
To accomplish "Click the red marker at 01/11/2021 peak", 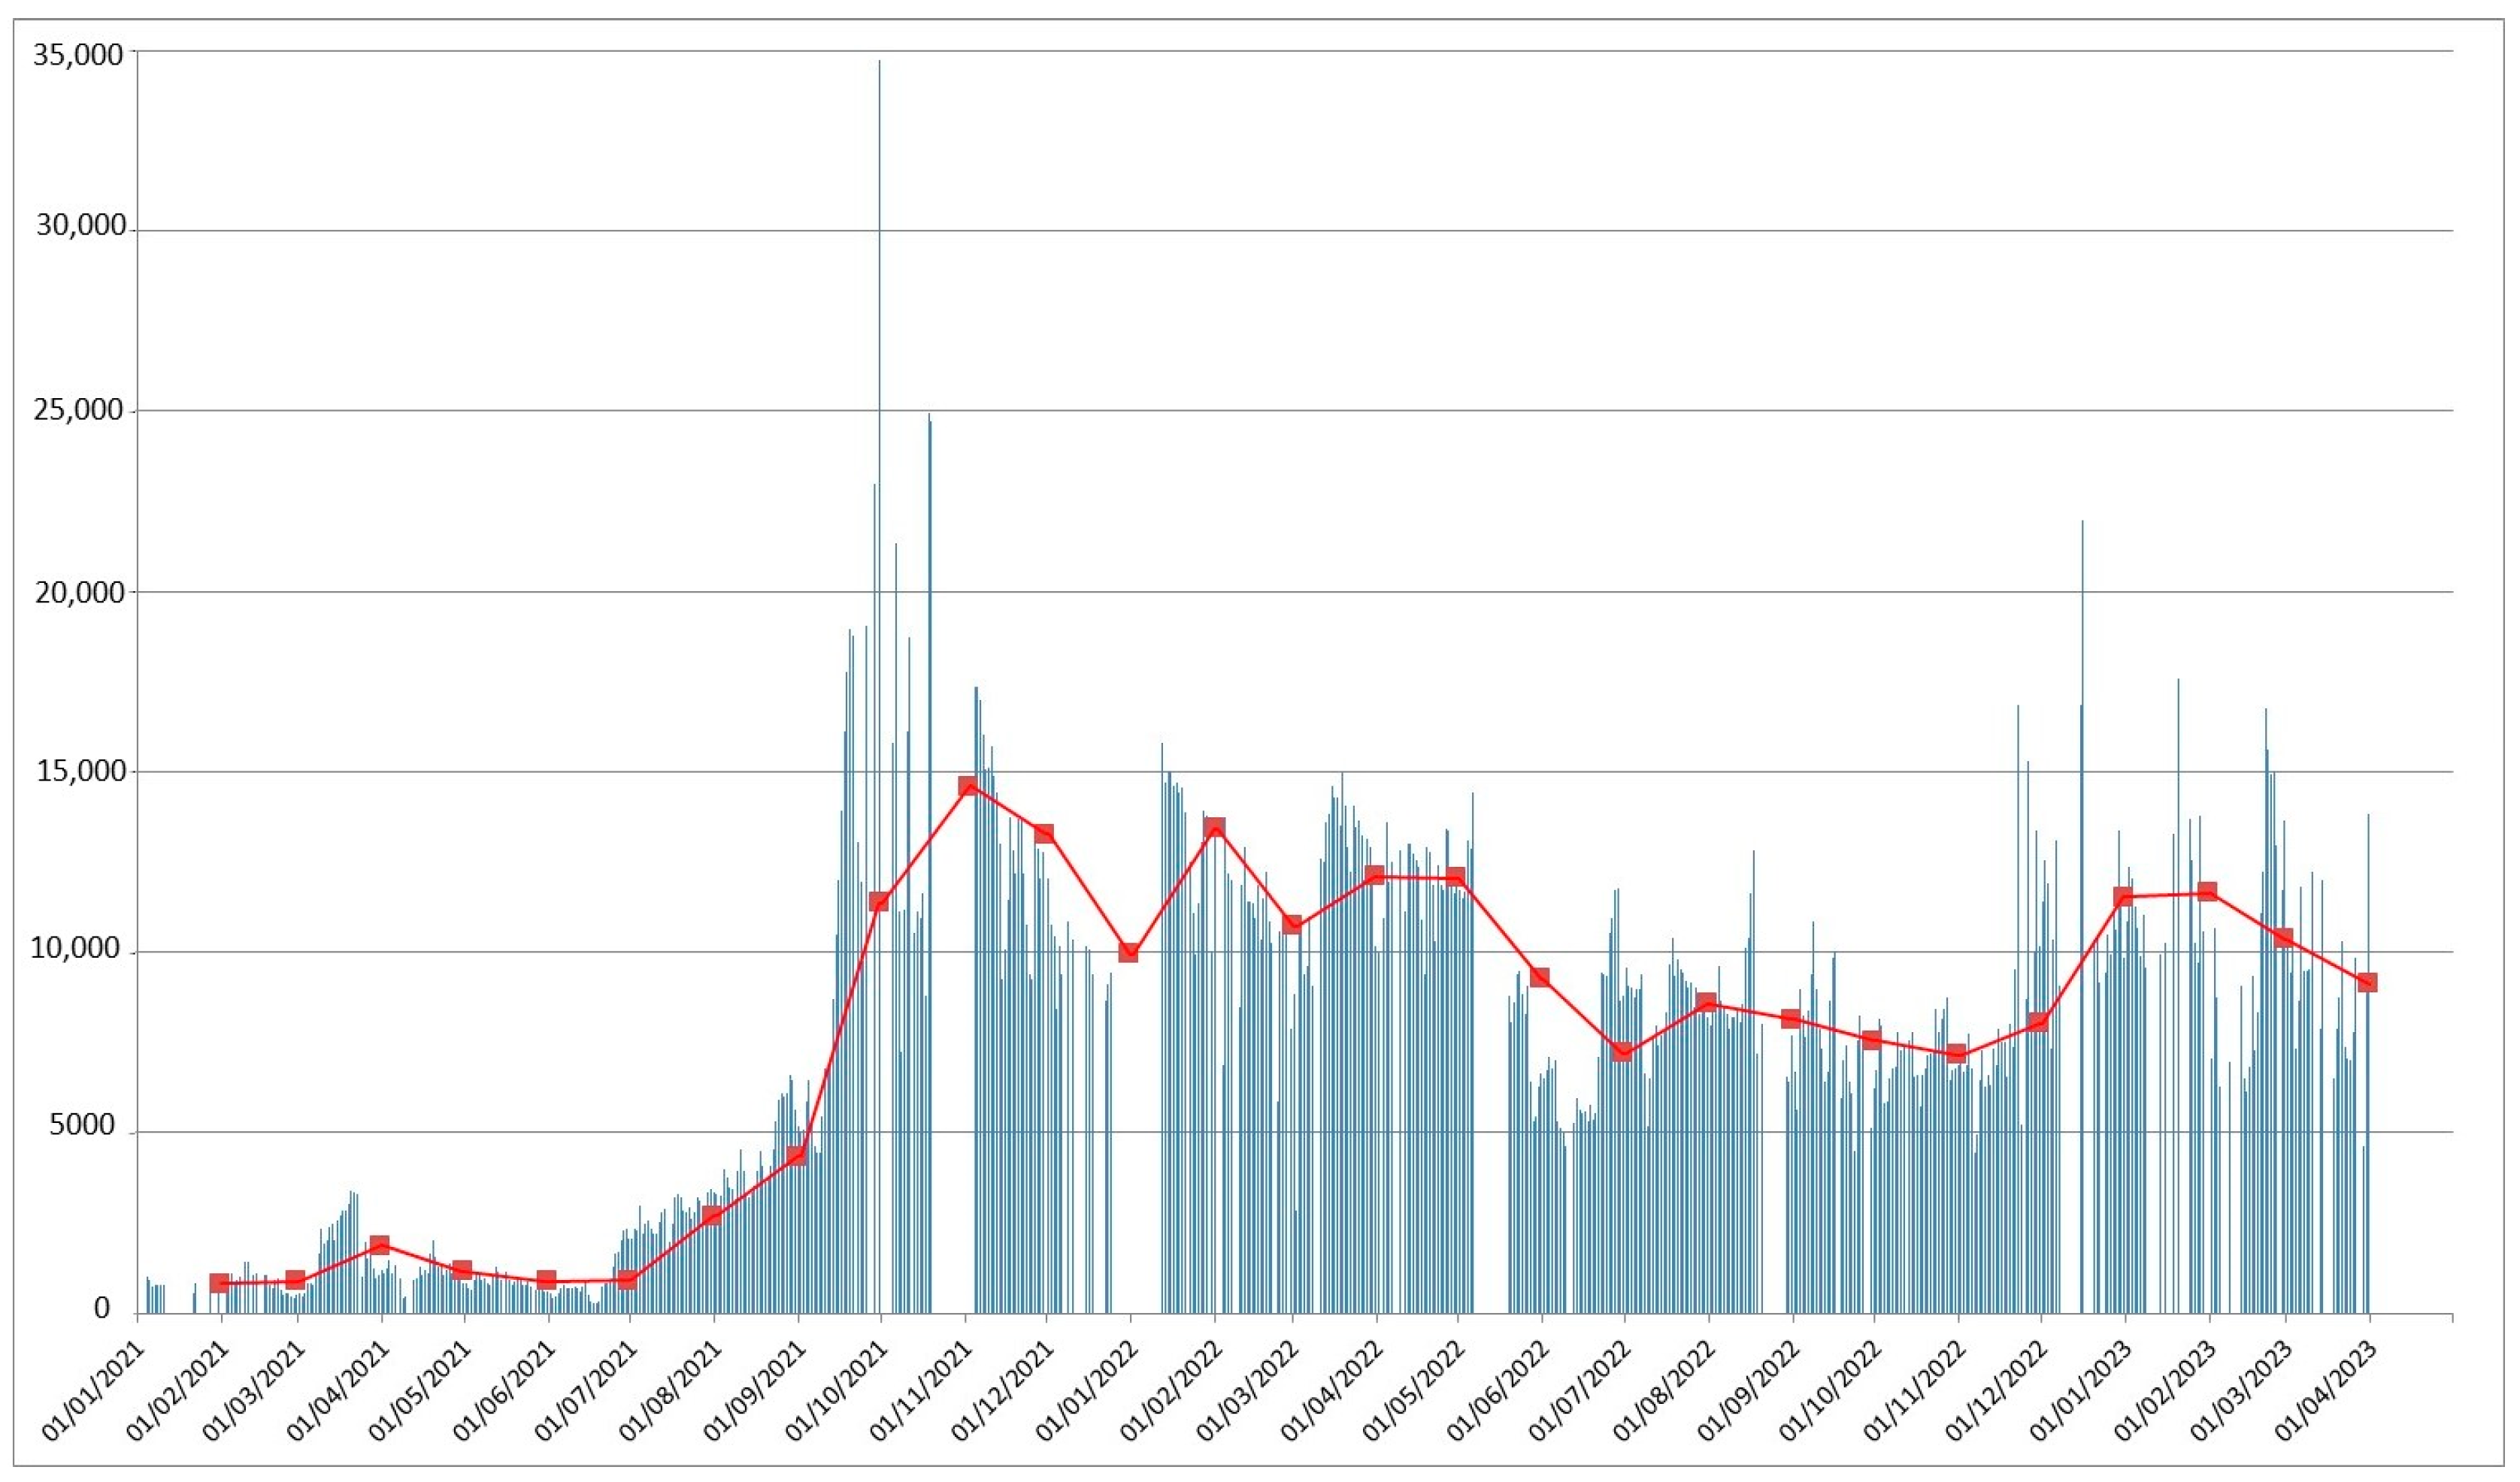I will point(967,786).
